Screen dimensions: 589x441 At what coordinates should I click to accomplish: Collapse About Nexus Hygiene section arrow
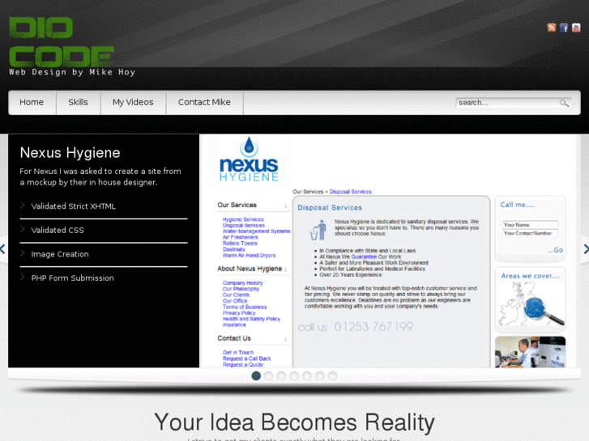click(285, 269)
